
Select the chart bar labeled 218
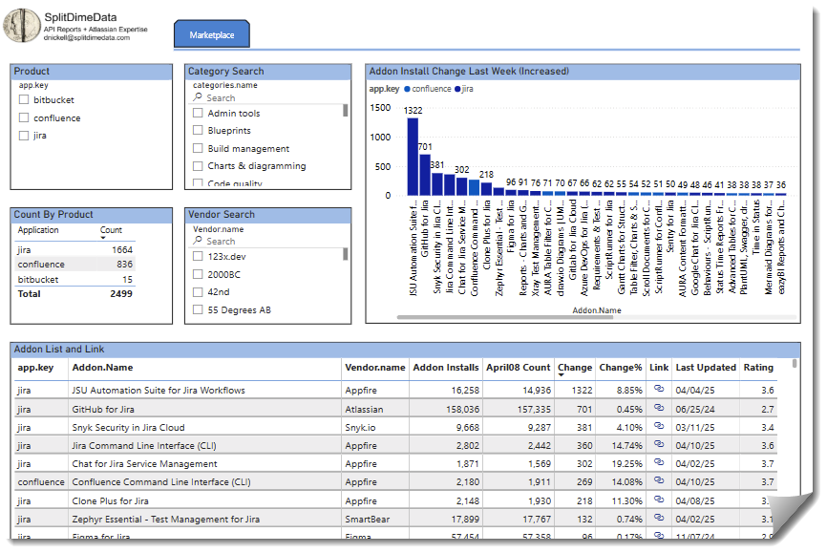pyautogui.click(x=486, y=189)
